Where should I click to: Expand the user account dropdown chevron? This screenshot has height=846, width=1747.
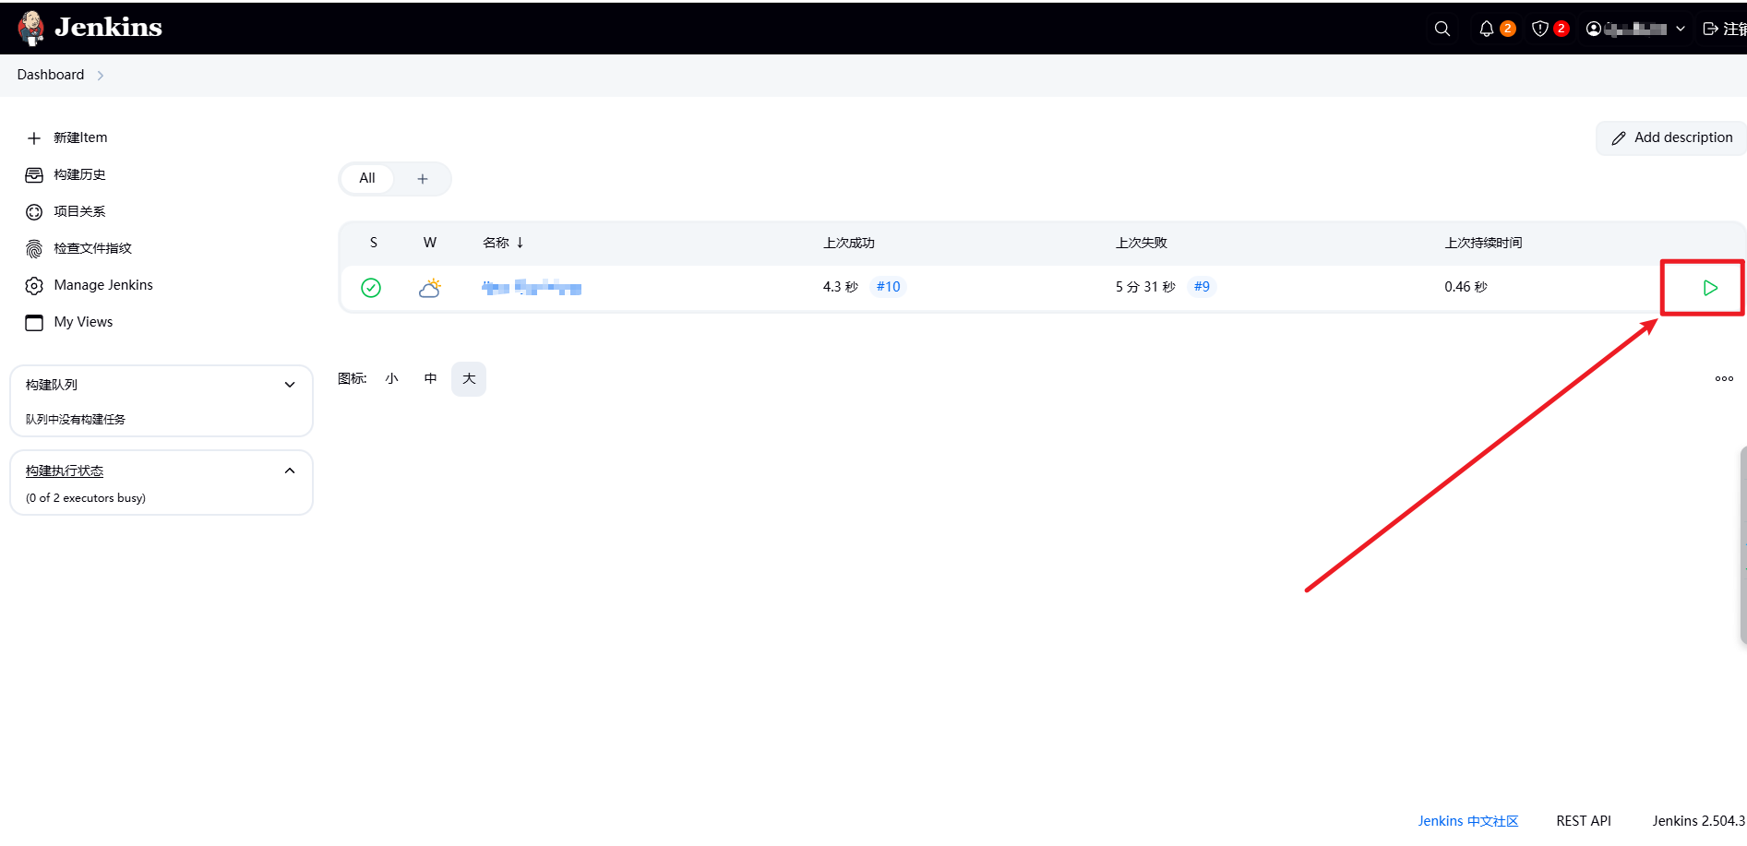click(1681, 29)
